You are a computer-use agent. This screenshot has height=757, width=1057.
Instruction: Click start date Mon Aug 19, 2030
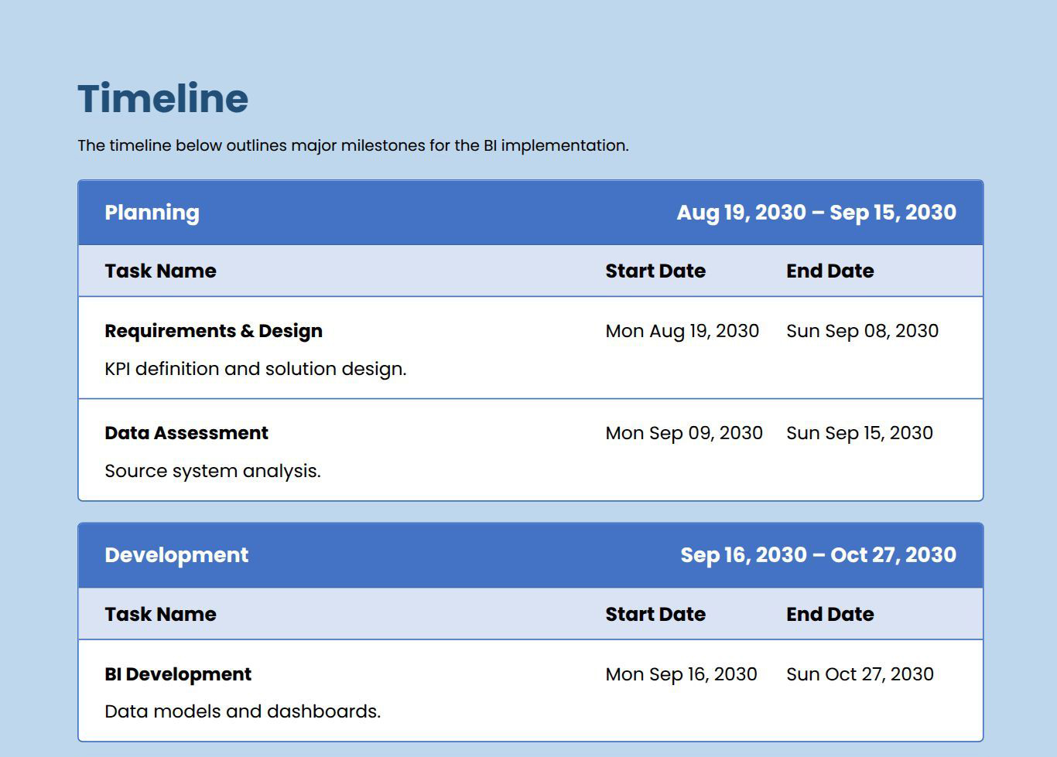[682, 331]
